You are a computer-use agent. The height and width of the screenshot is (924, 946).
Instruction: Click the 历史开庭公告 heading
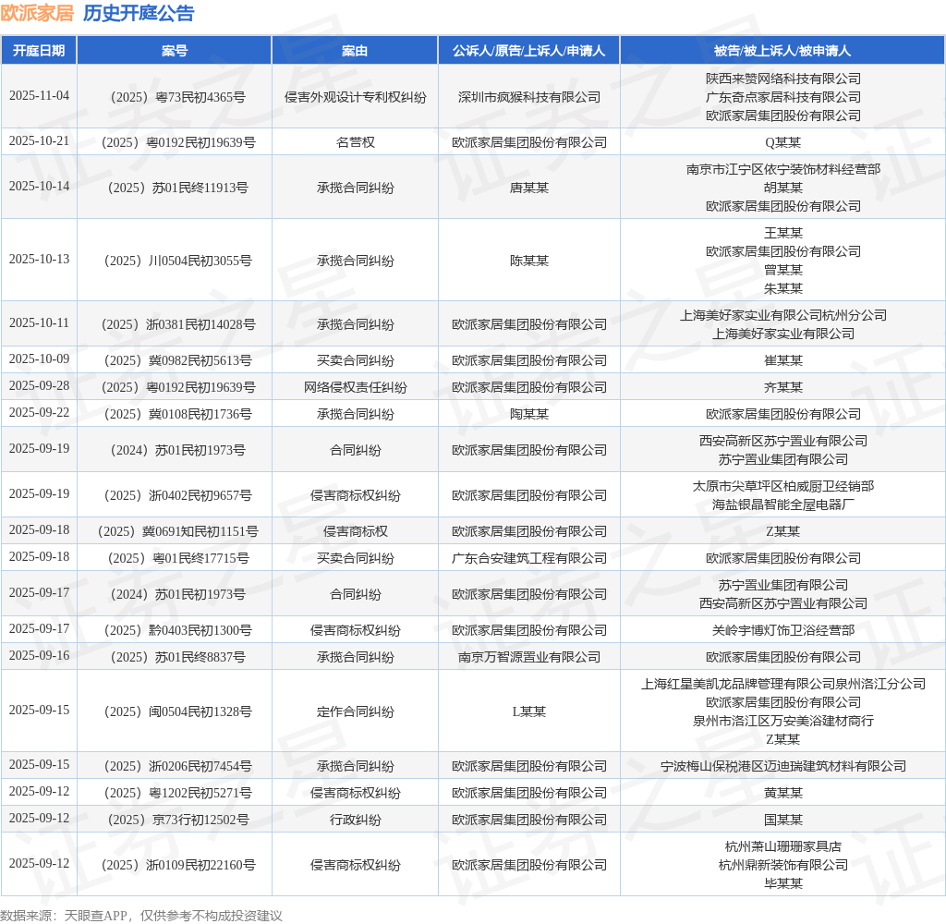click(139, 13)
